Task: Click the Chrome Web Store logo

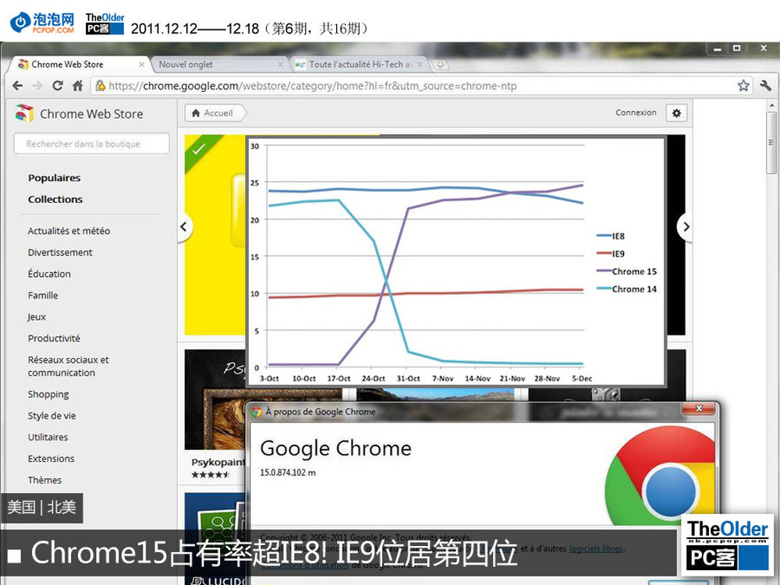Action: (x=24, y=113)
